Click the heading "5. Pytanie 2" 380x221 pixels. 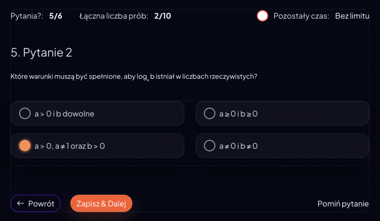tap(42, 53)
